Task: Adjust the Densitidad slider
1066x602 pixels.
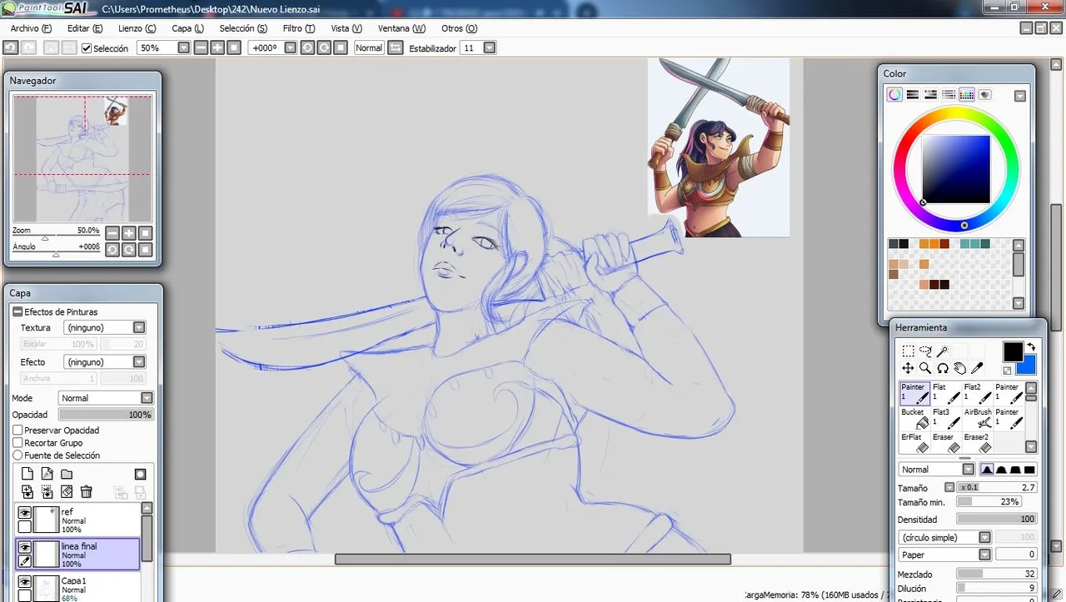Action: [996, 519]
